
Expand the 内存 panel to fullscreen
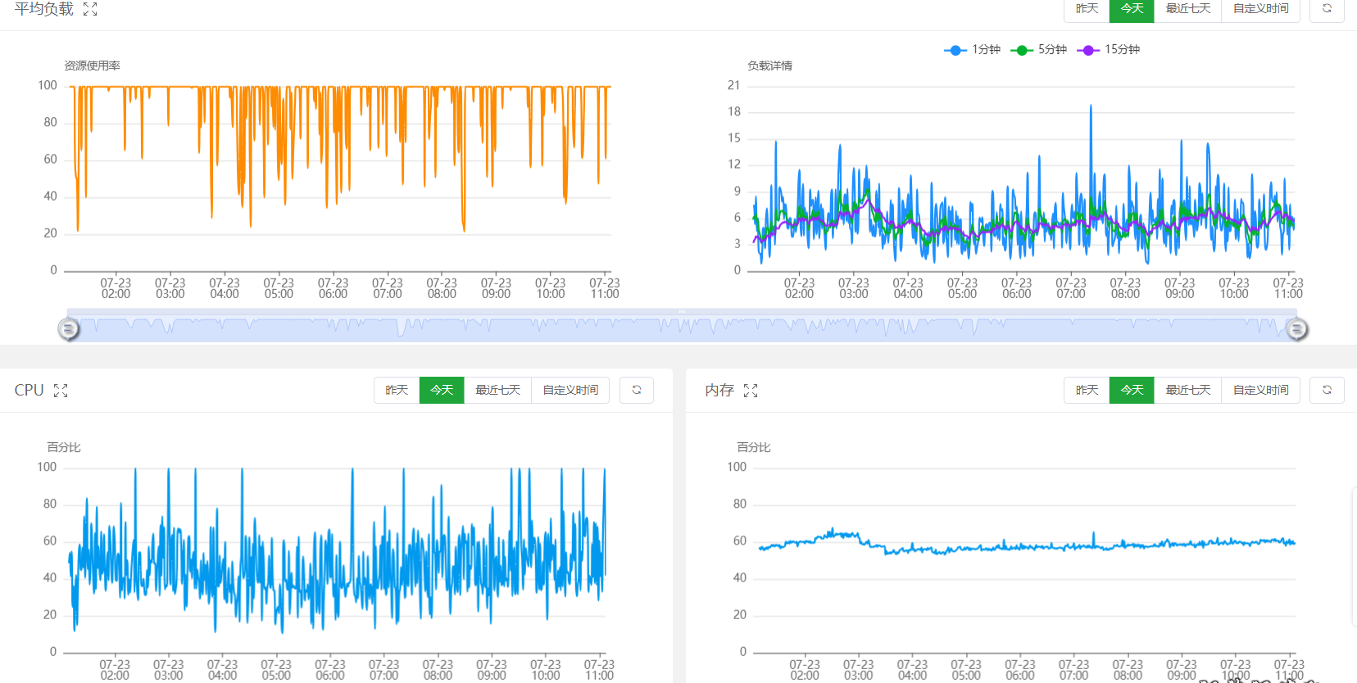point(751,391)
